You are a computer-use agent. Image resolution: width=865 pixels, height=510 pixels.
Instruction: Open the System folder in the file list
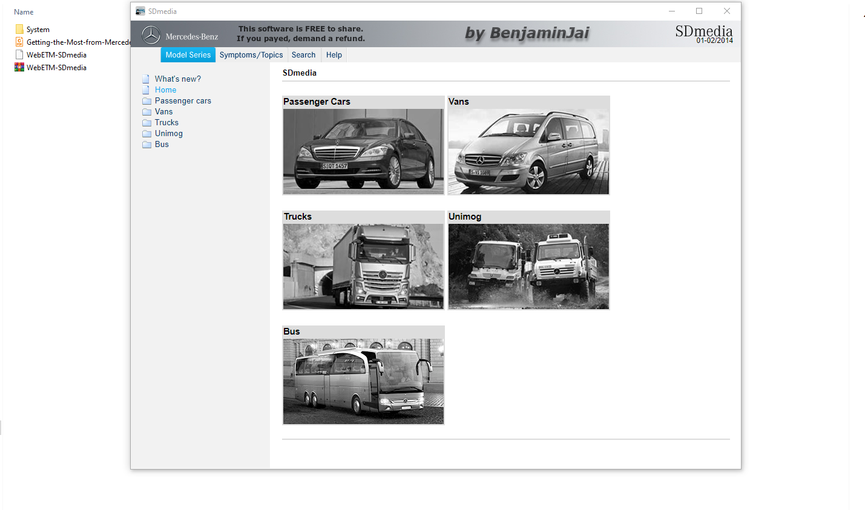coord(38,29)
